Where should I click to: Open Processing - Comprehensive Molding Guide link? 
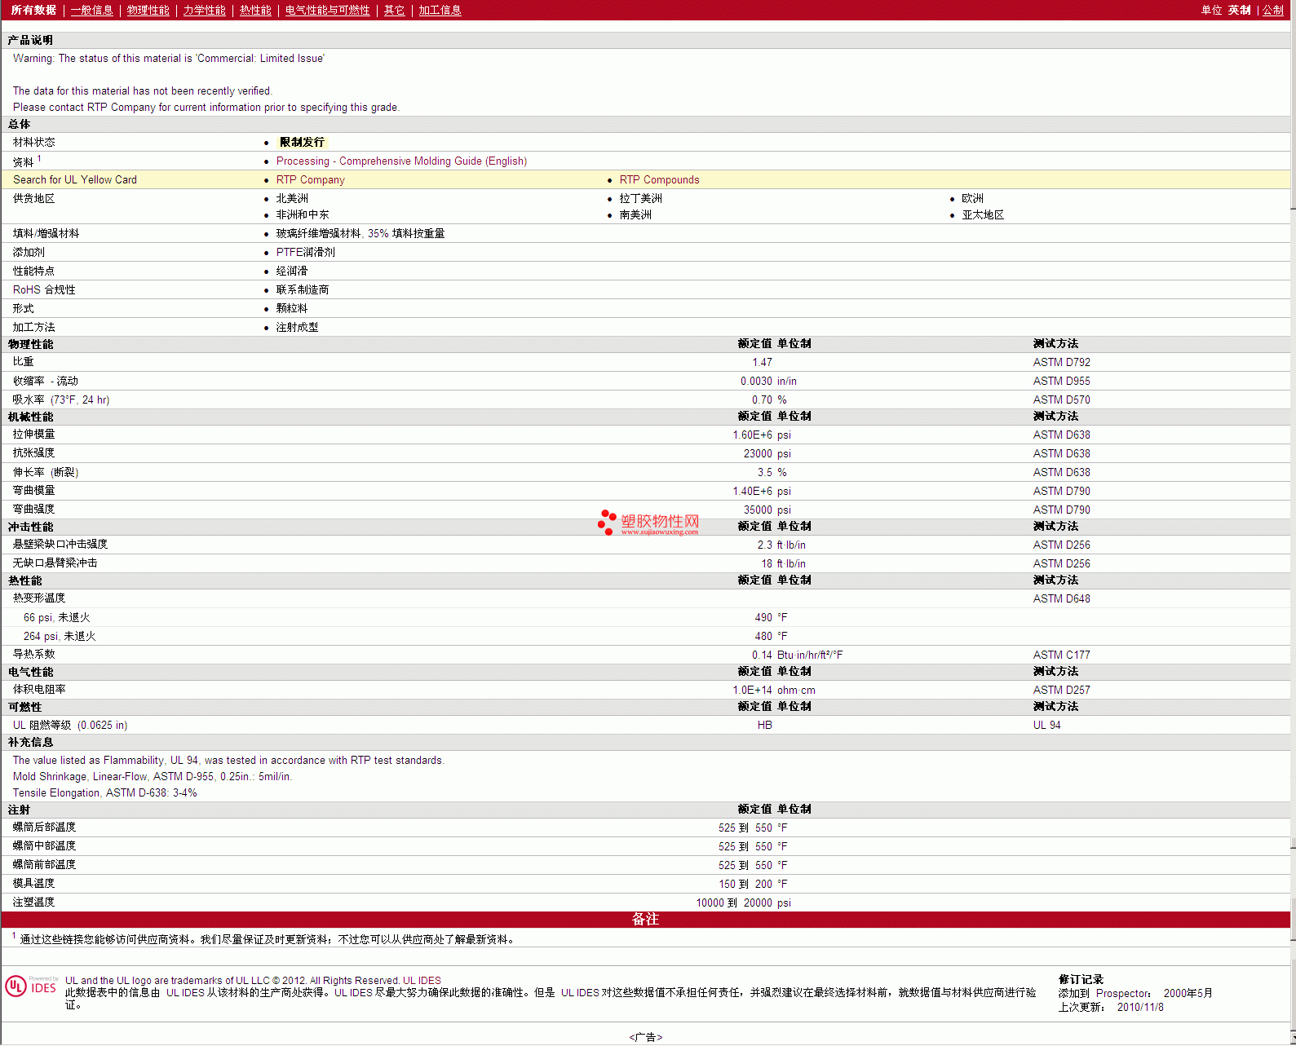(x=401, y=161)
